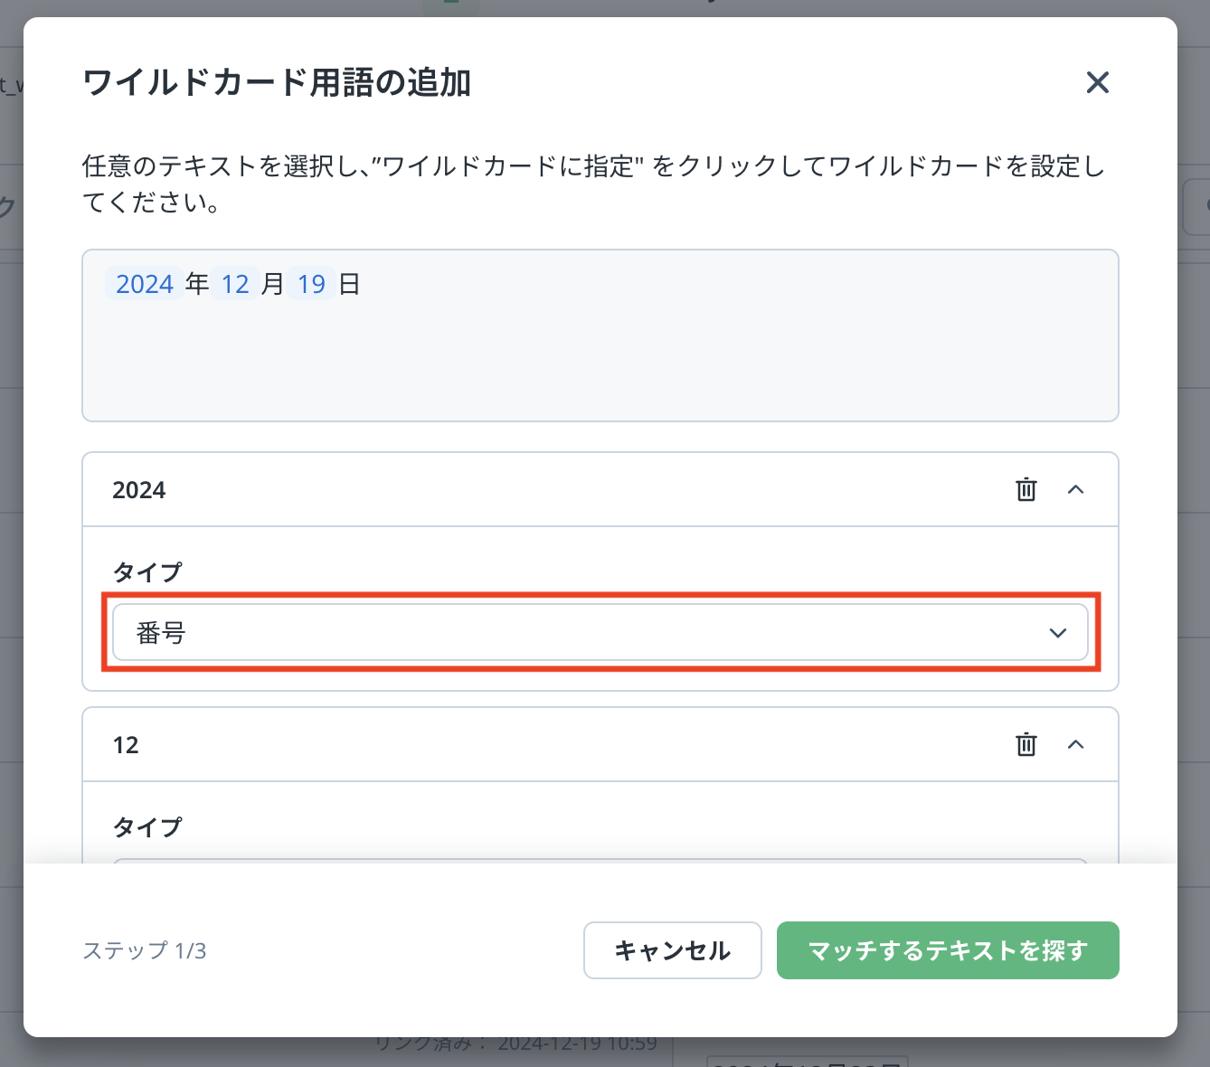The width and height of the screenshot is (1210, 1067).
Task: Select highlighted 12 token in text box
Action: tap(235, 284)
